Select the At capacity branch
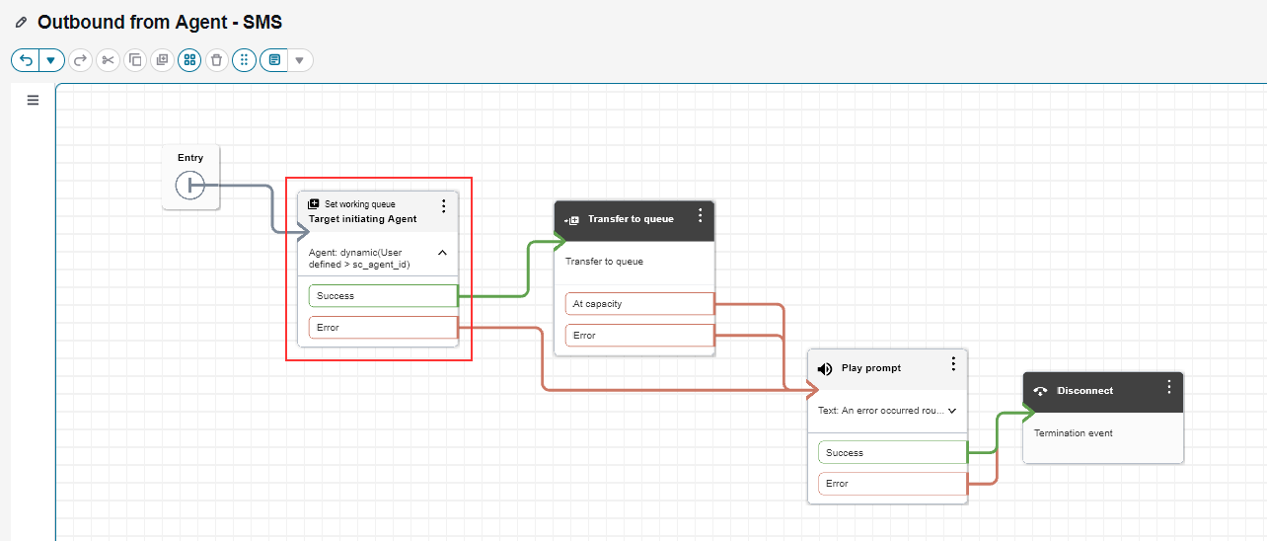The width and height of the screenshot is (1267, 541). 639,303
